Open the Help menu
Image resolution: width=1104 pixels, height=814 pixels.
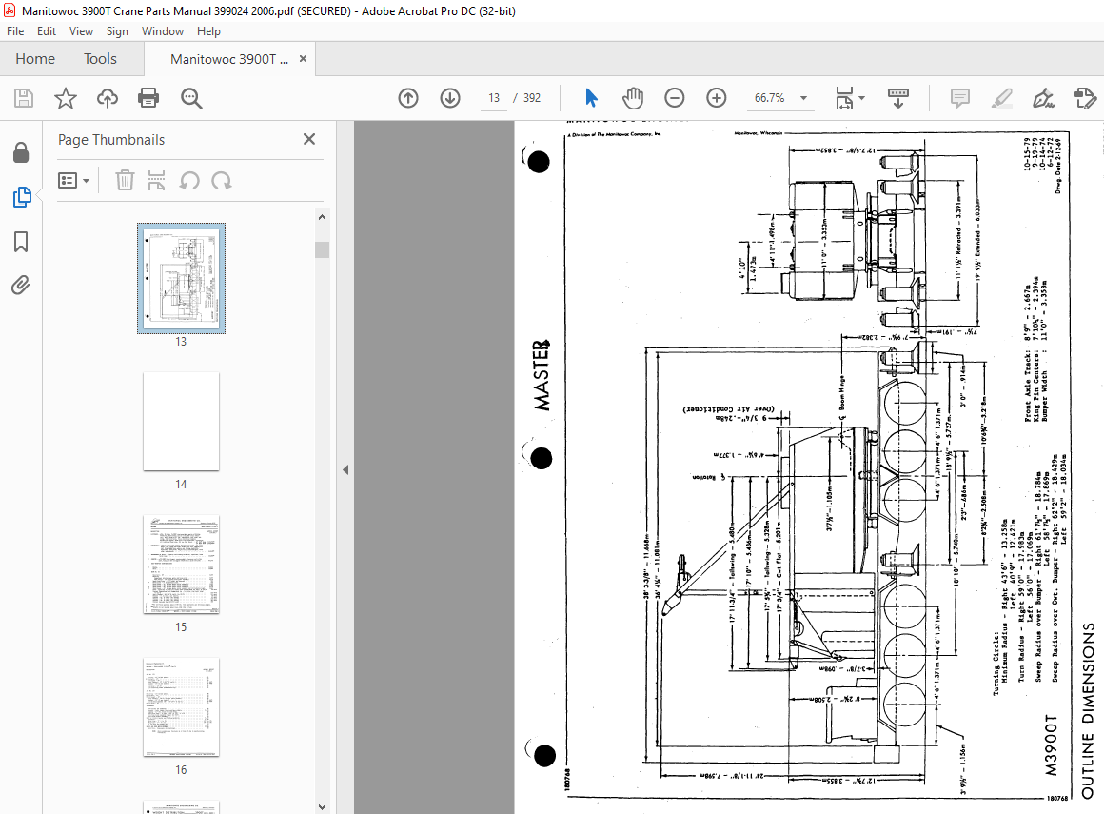point(208,31)
